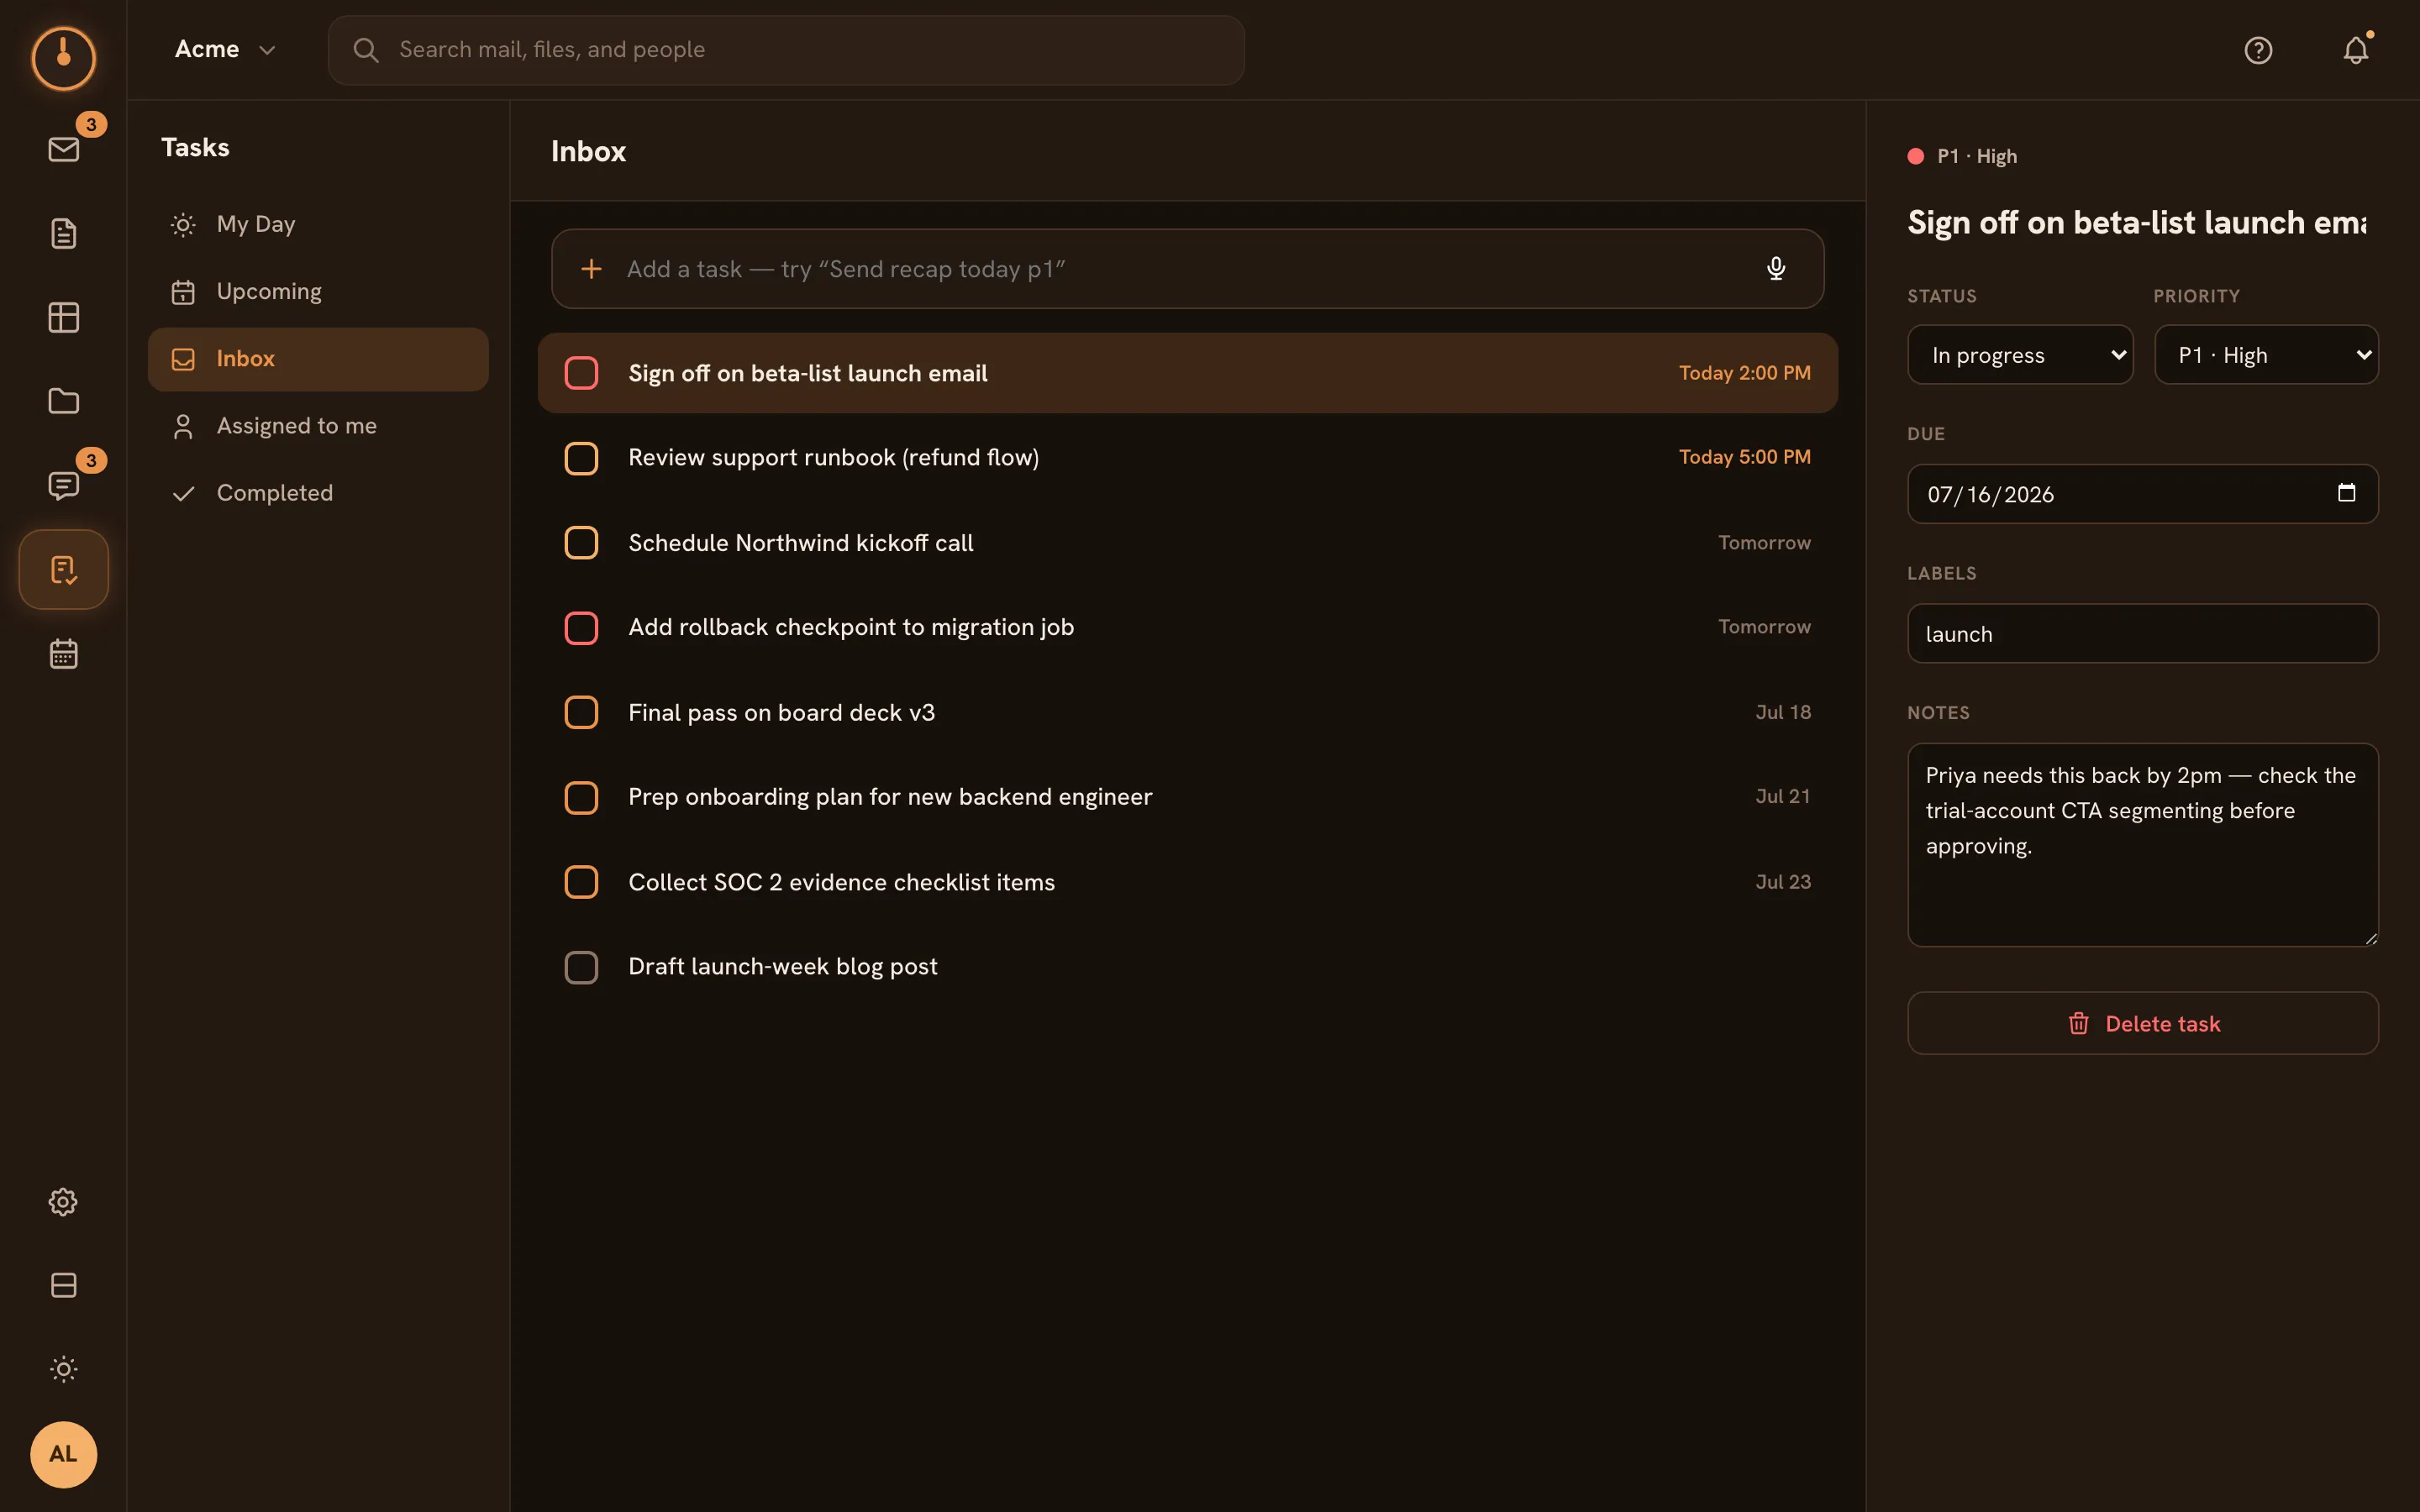This screenshot has height=1512, width=2420.
Task: Open the table grid icon in the sidebar
Action: [x=63, y=317]
